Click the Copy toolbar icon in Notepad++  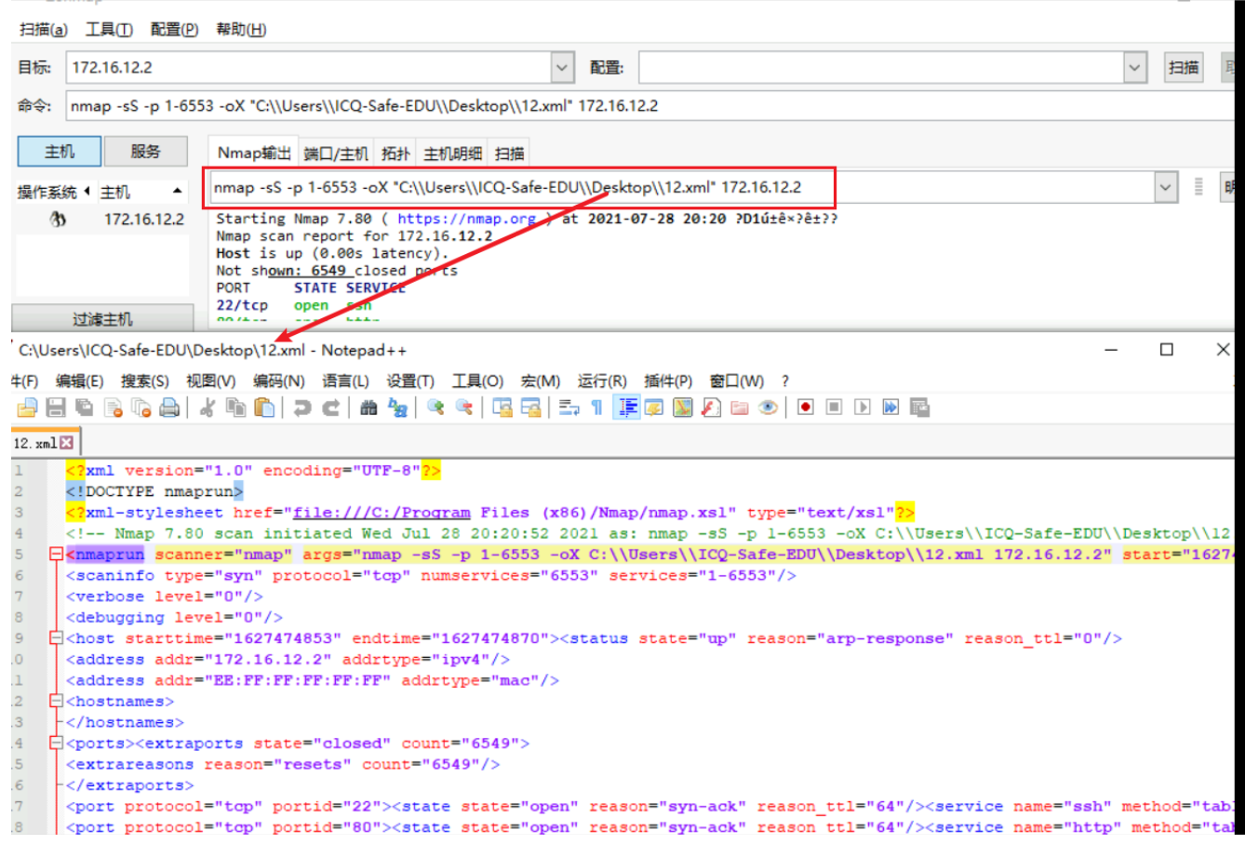(236, 408)
